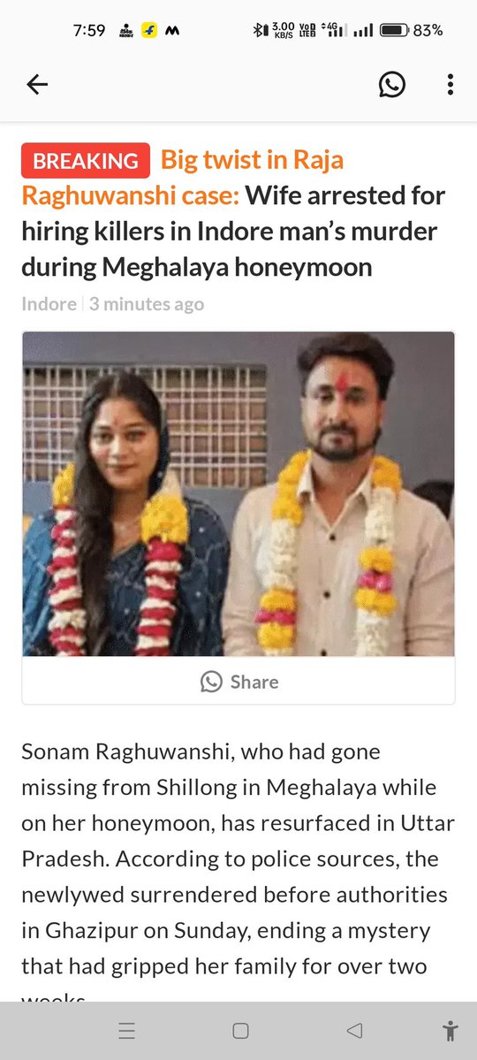Tap the Android home square button
Image resolution: width=477 pixels, height=1060 pixels.
pyautogui.click(x=240, y=1031)
